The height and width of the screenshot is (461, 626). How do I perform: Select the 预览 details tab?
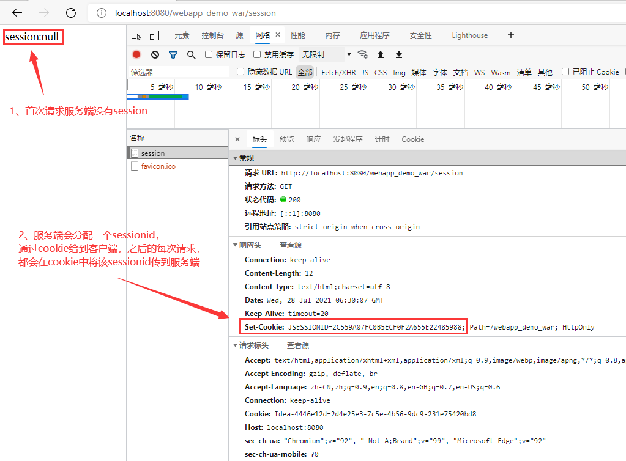pos(286,139)
